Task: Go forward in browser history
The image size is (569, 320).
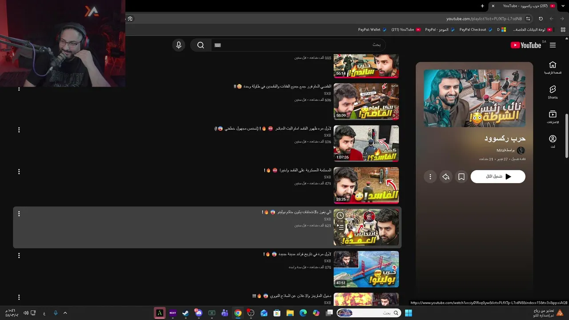Action: 552,19
